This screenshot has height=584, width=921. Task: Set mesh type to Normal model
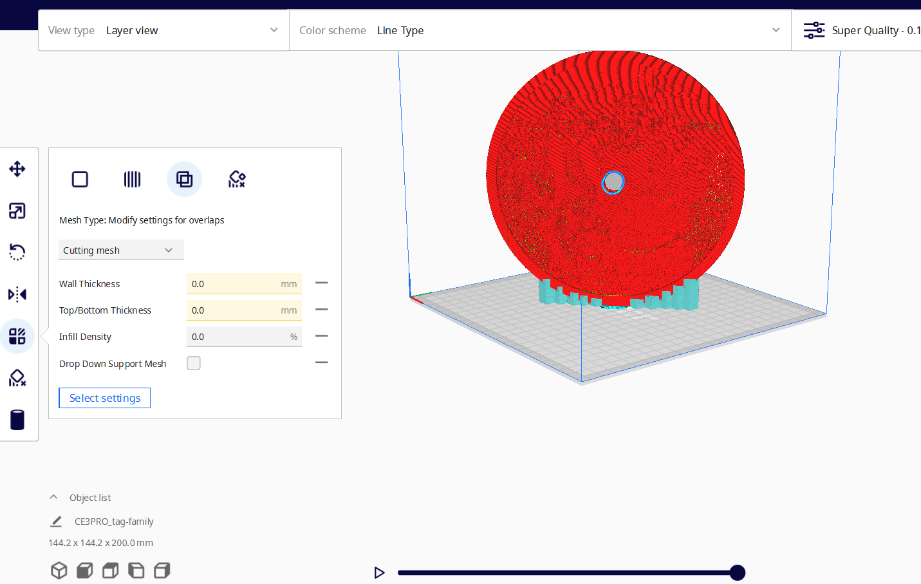point(80,179)
